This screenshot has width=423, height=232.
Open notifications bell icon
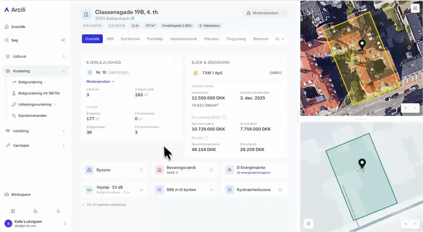(x=58, y=211)
